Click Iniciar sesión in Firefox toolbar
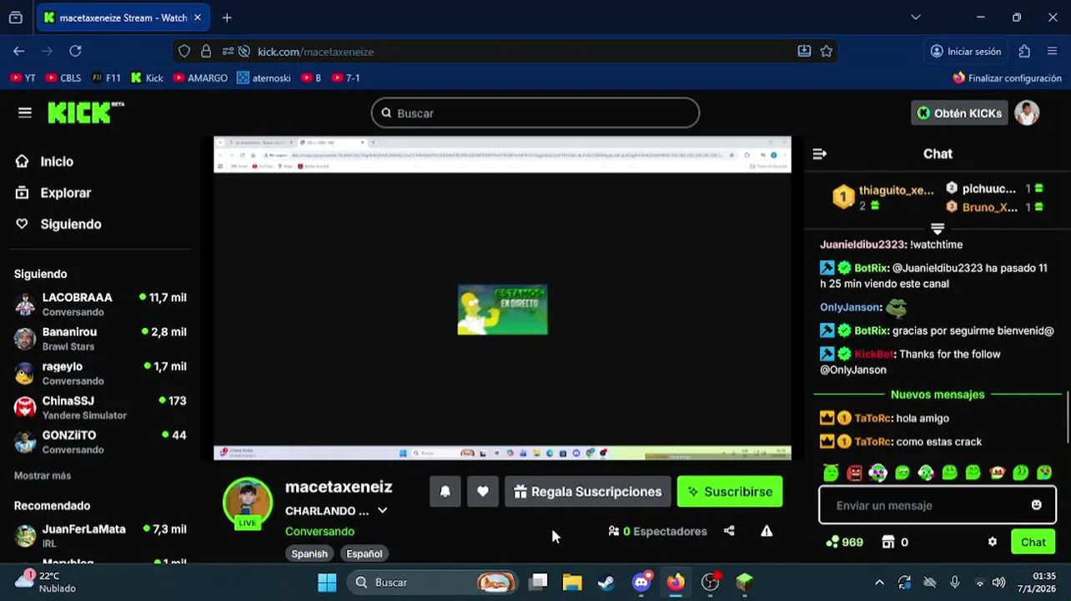1071x601 pixels. coord(966,51)
